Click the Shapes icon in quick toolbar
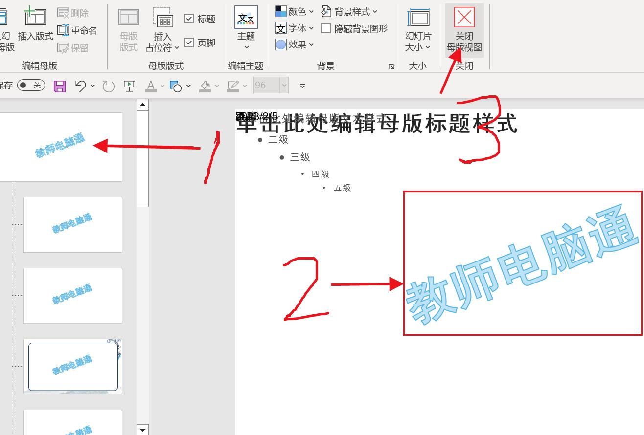The image size is (644, 435). (x=176, y=86)
